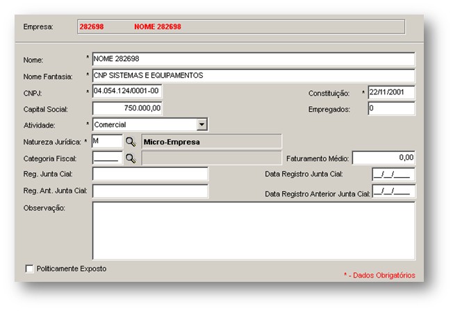The height and width of the screenshot is (311, 453).
Task: Select the red 'NOME 282698' header text
Action: [x=158, y=27]
